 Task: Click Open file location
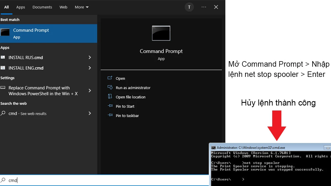[130, 97]
